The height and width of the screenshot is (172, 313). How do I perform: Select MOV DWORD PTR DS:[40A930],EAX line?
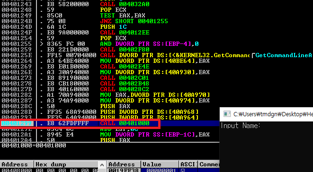click(155, 72)
